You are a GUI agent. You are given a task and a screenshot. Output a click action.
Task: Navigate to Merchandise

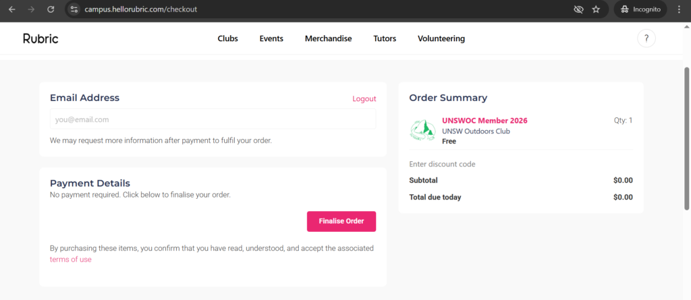coord(328,38)
